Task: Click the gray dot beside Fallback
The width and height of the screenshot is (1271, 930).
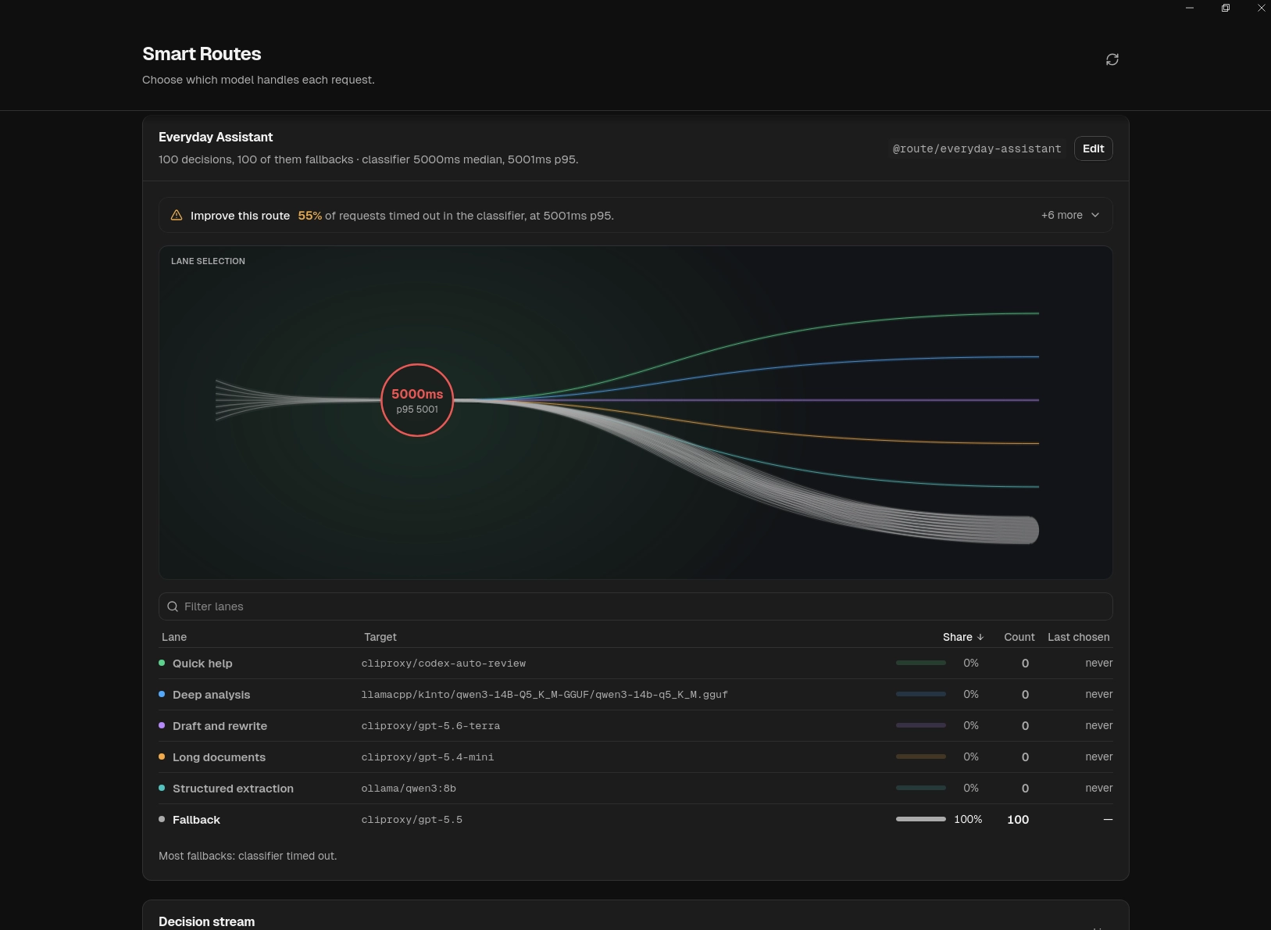Action: coord(162,819)
